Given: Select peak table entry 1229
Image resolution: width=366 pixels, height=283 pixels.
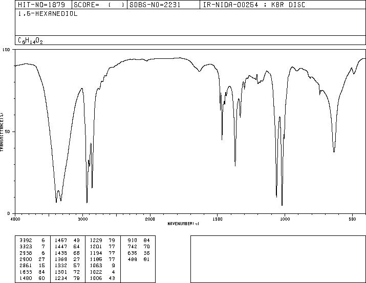Looking at the screenshot, I should (x=96, y=241).
